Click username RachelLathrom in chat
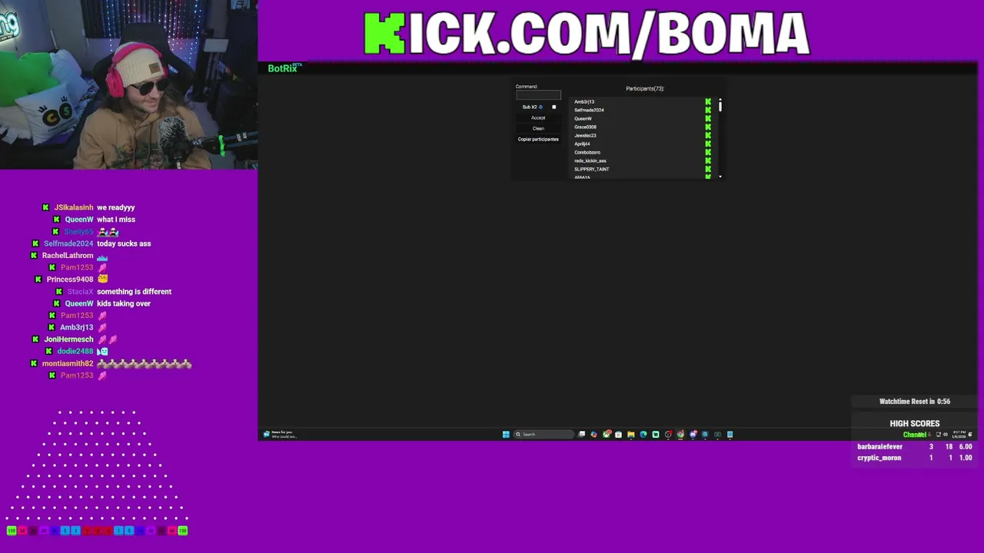The image size is (984, 553). coord(68,255)
